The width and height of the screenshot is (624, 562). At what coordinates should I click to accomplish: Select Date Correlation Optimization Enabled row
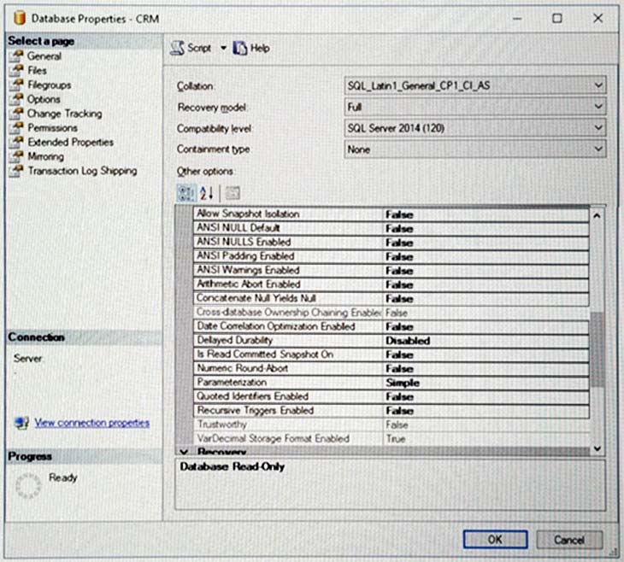tap(391, 326)
